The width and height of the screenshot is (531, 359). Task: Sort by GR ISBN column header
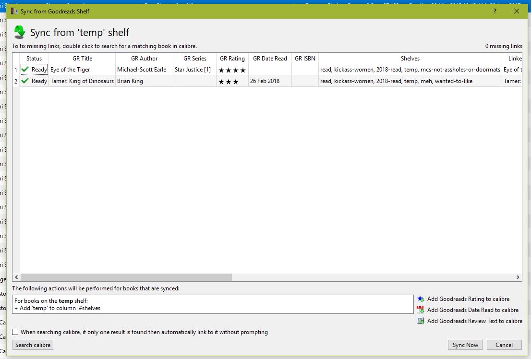click(305, 58)
